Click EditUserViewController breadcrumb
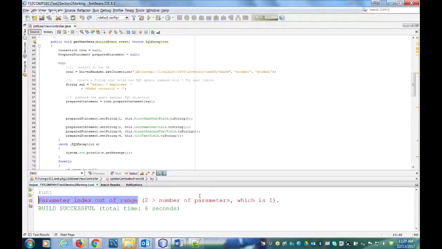Viewport: 442px width, 249px height. click(x=65, y=179)
